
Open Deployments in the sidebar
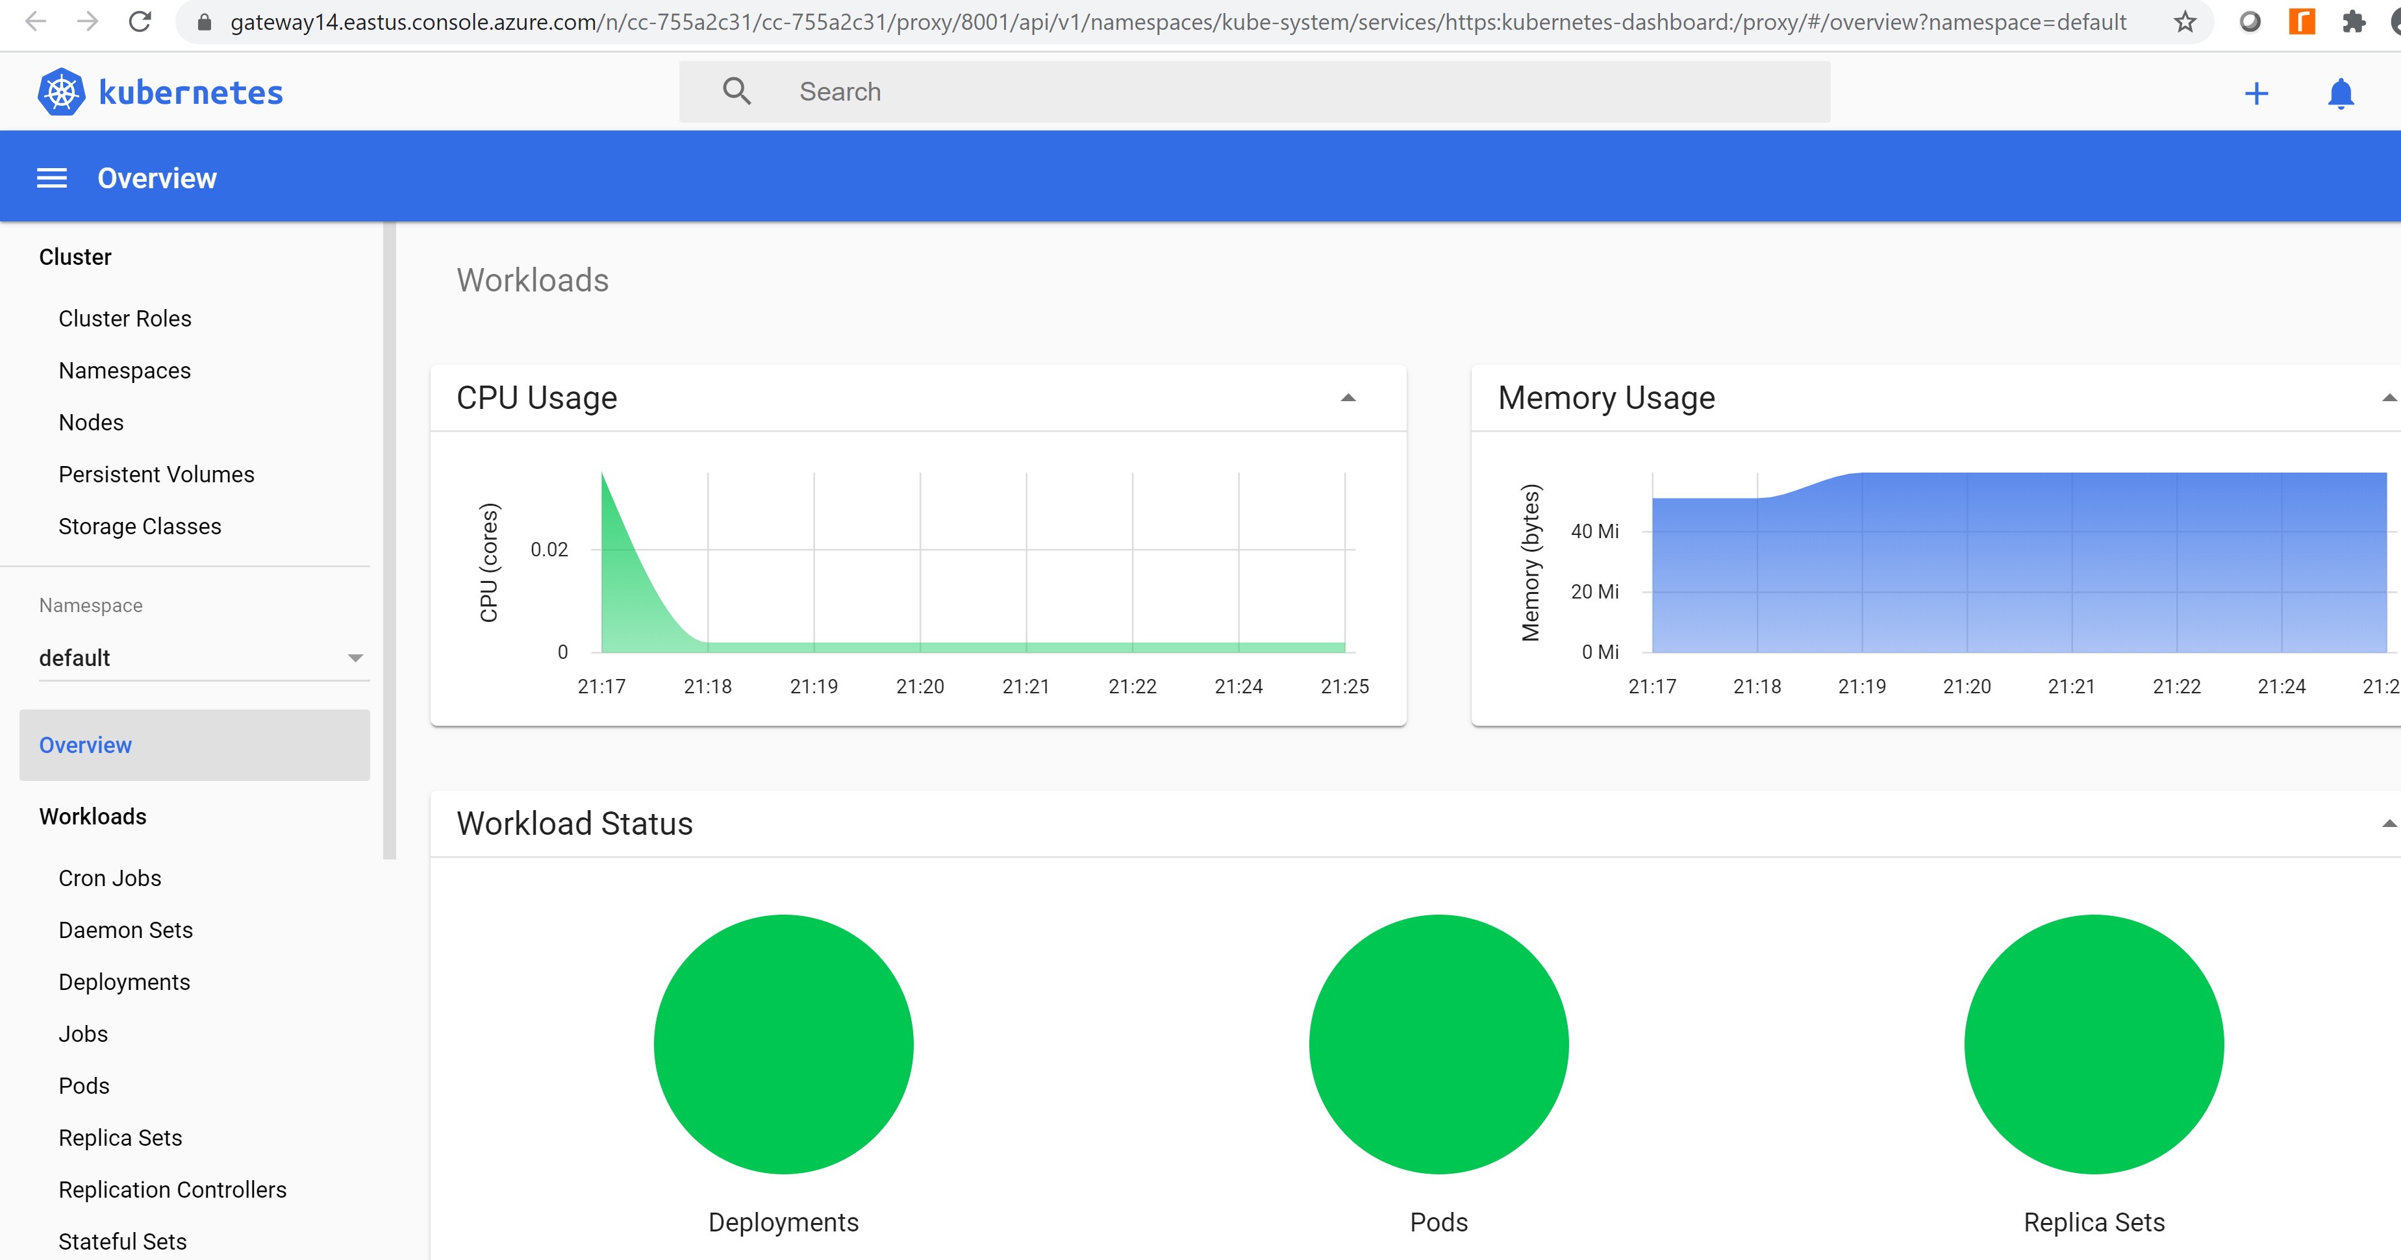click(x=124, y=982)
